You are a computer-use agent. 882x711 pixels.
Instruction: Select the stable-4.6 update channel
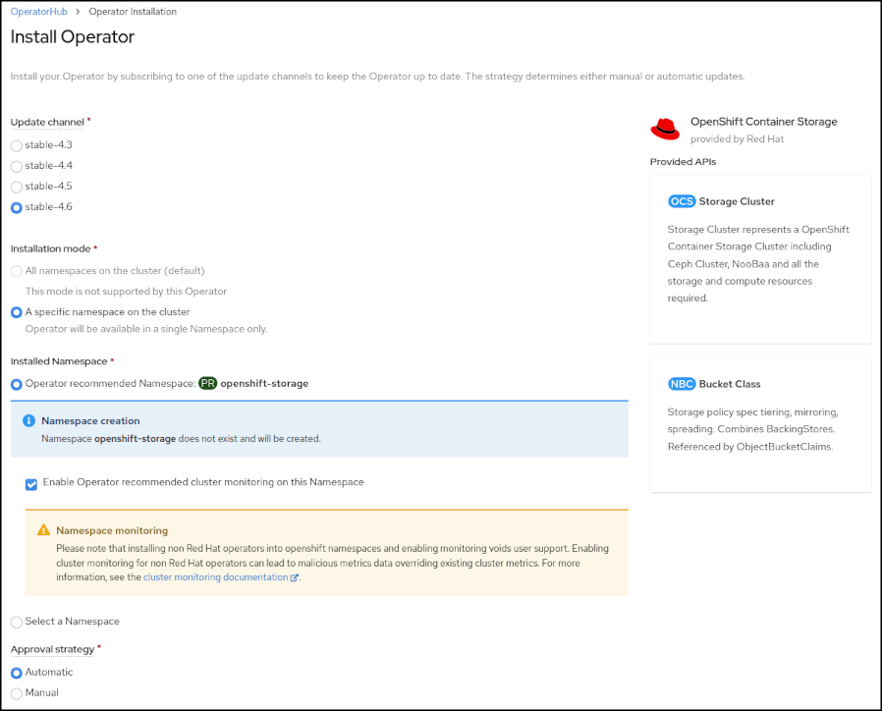[x=17, y=207]
